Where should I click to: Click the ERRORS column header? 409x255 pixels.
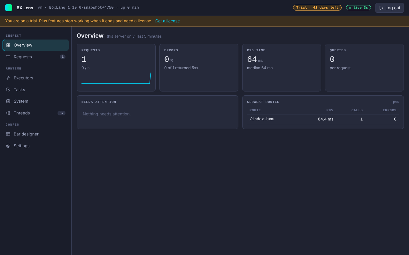click(390, 110)
